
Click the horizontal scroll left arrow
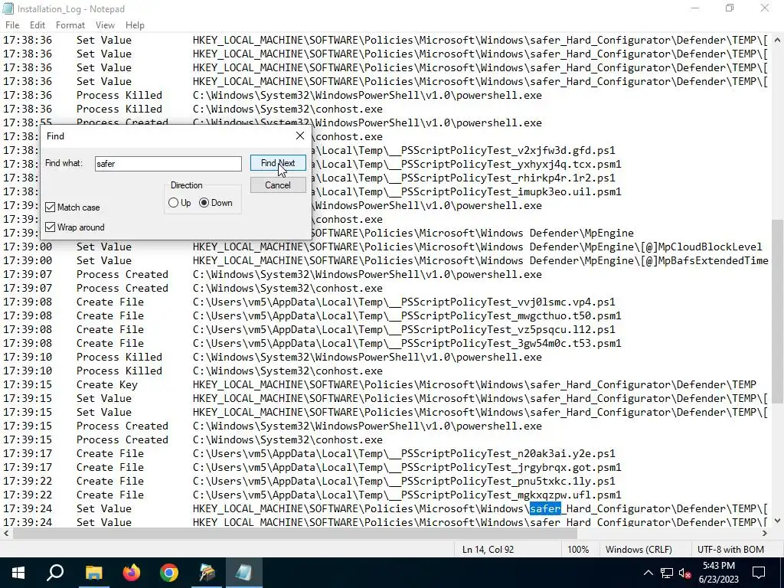pyautogui.click(x=6, y=533)
